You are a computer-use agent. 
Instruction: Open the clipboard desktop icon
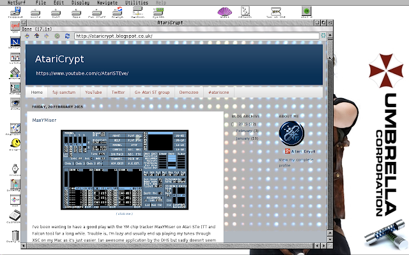click(15, 217)
